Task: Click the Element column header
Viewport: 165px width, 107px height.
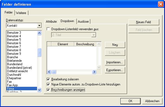Action: point(63,44)
